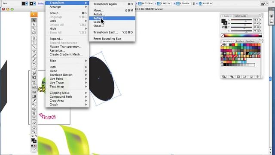Switch to the Brushes tab
The height and width of the screenshot is (155, 275).
coord(239,41)
